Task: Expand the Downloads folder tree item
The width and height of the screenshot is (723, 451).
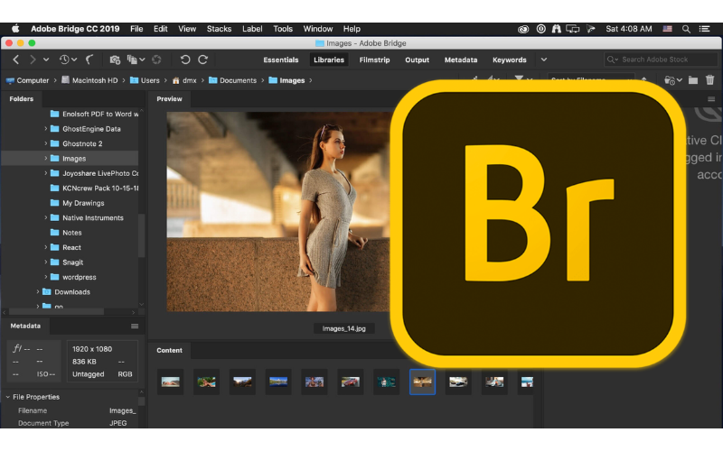Action: point(38,292)
